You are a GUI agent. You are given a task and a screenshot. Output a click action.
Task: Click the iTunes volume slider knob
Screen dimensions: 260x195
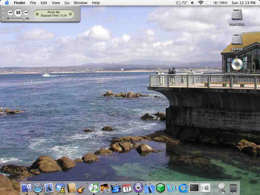[x=24, y=19]
